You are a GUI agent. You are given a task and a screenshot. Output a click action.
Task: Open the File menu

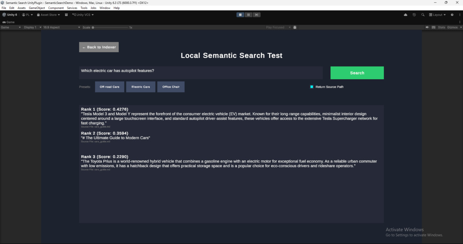click(4, 8)
